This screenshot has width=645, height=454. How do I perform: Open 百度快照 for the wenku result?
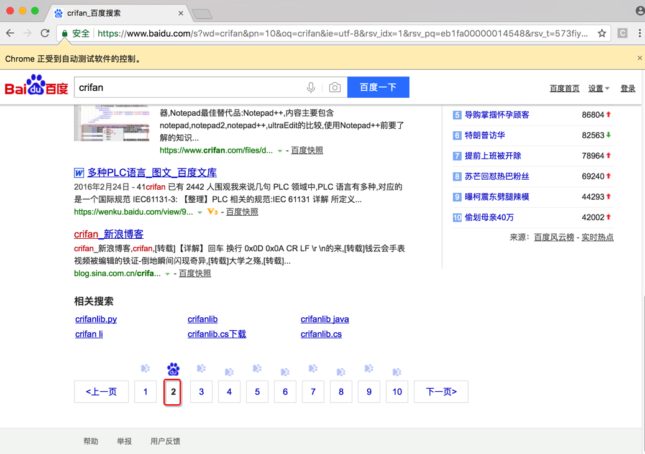pyautogui.click(x=242, y=211)
